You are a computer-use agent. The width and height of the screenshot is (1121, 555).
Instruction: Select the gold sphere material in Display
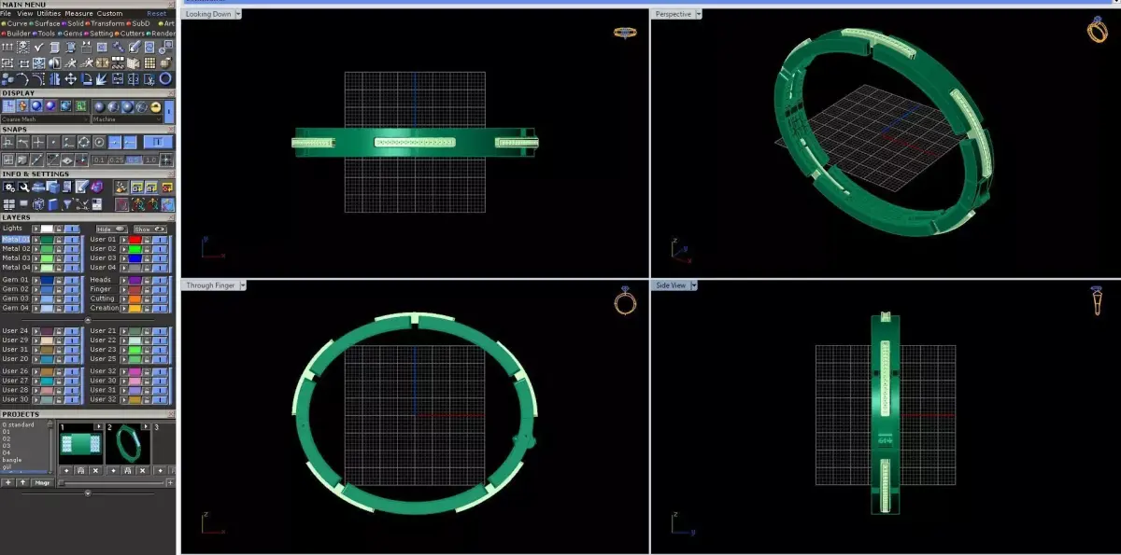pyautogui.click(x=155, y=106)
